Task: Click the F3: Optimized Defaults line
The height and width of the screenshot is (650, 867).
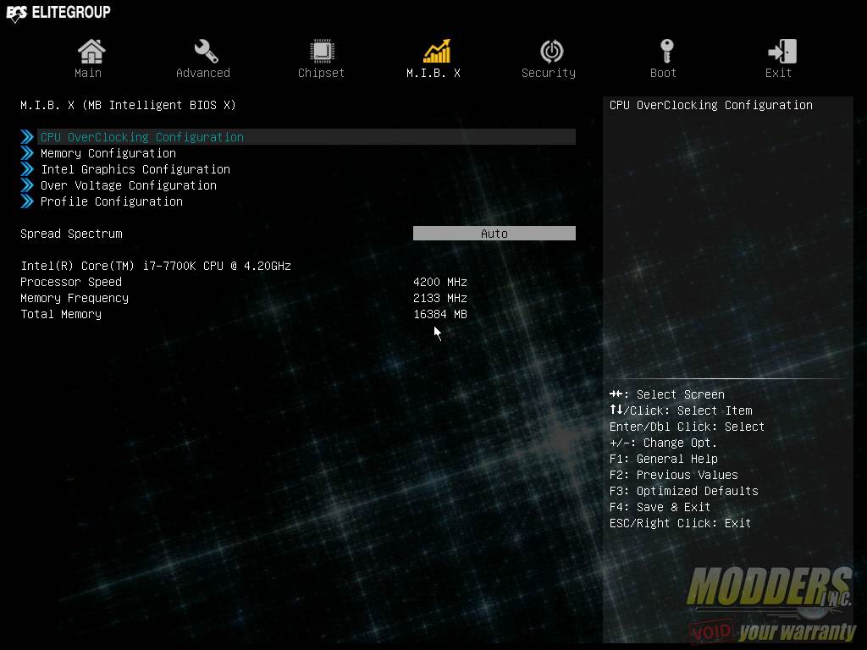Action: click(x=684, y=491)
